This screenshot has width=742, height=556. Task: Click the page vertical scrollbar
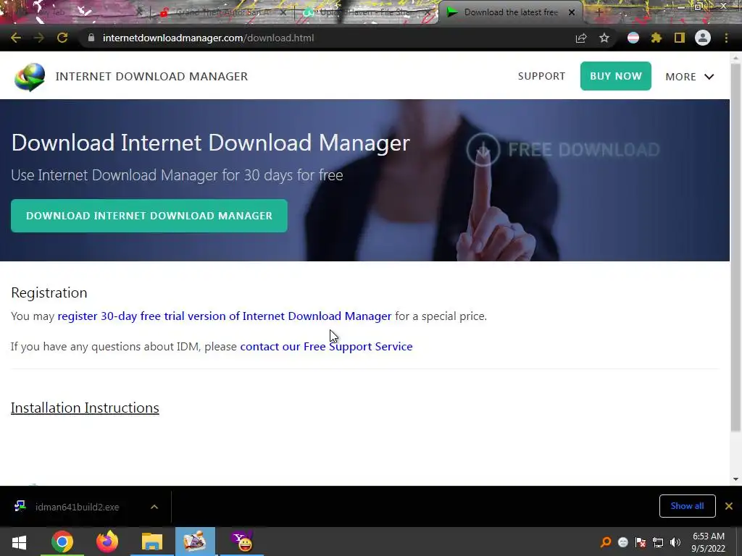735,246
